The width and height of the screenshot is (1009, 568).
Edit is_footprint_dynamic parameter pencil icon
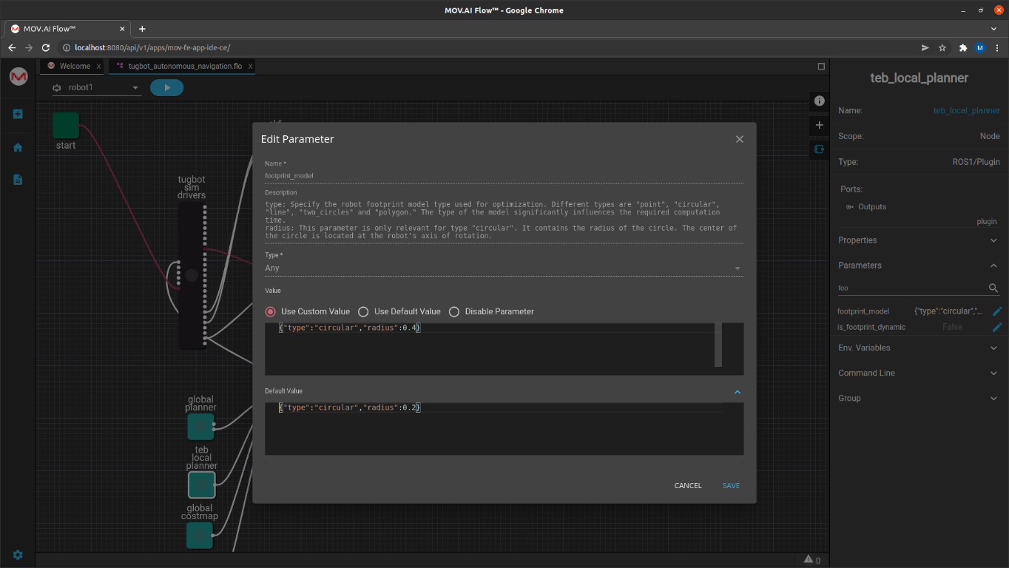pos(996,327)
